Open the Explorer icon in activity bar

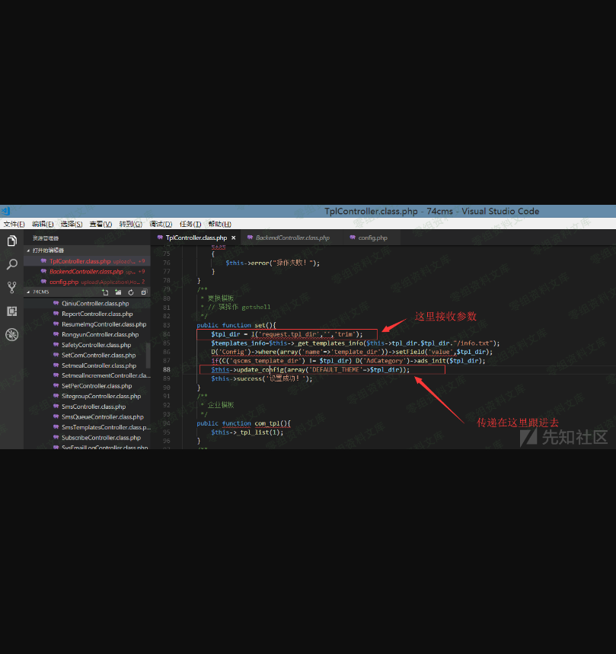pyautogui.click(x=11, y=241)
